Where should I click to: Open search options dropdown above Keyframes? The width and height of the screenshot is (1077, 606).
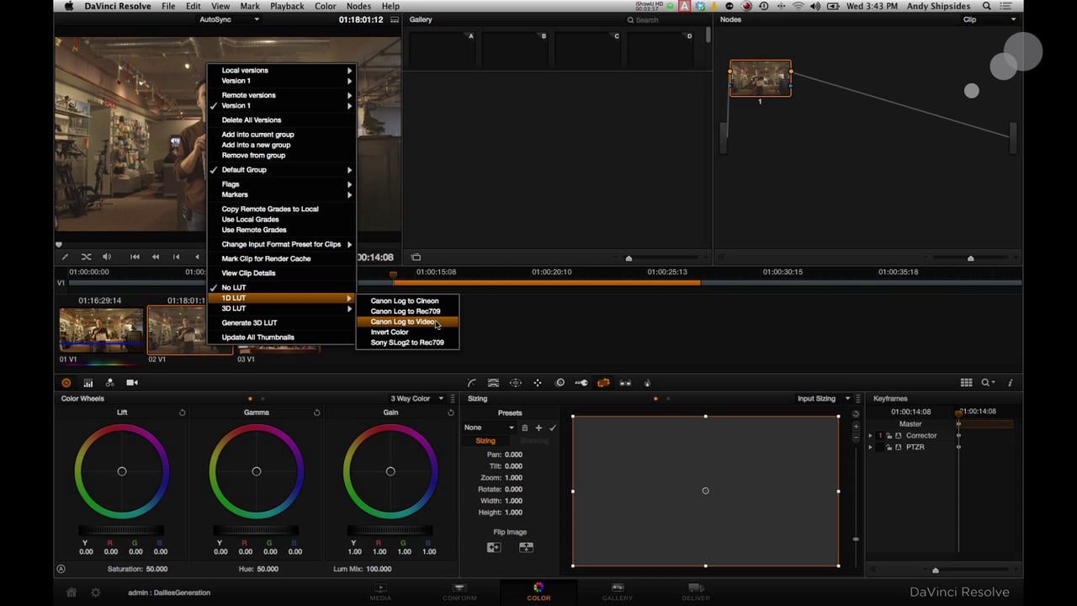[x=988, y=383]
